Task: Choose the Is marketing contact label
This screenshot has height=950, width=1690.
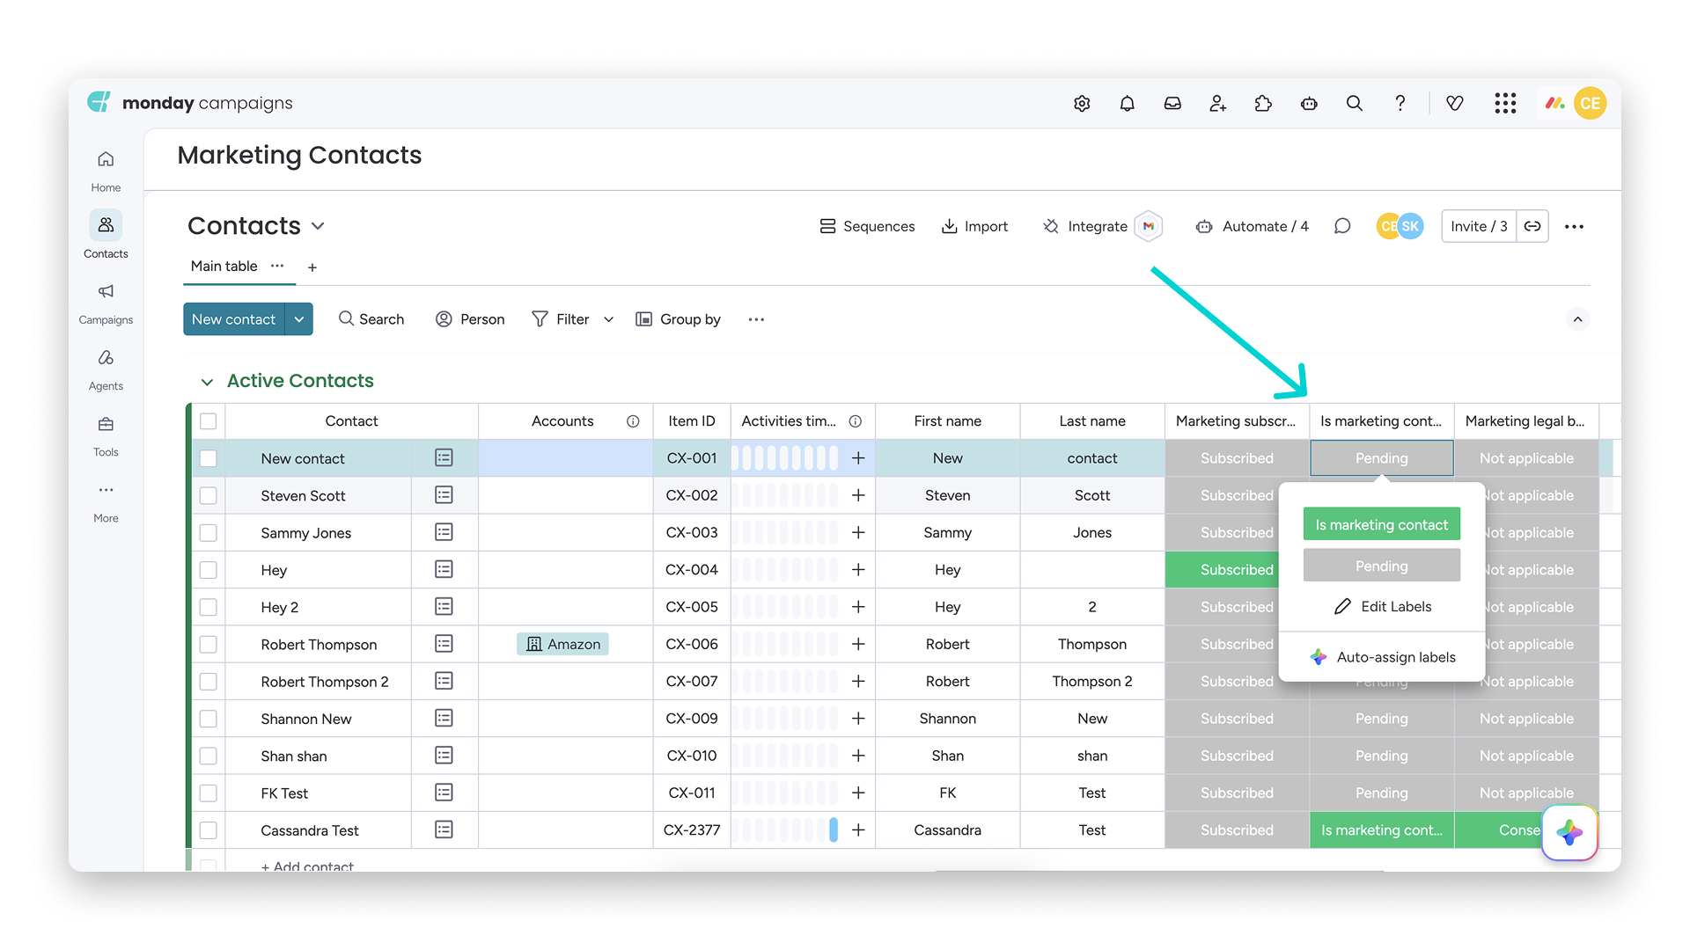Action: tap(1381, 524)
